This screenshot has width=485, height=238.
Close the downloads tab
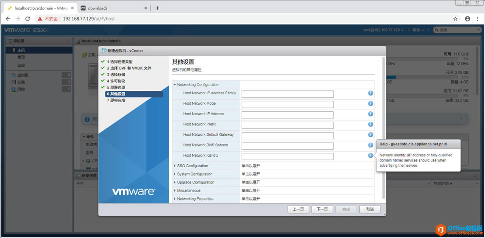tap(146, 8)
